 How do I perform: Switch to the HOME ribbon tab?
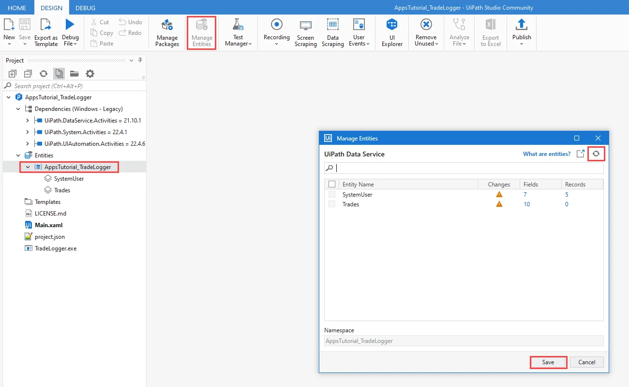(17, 8)
